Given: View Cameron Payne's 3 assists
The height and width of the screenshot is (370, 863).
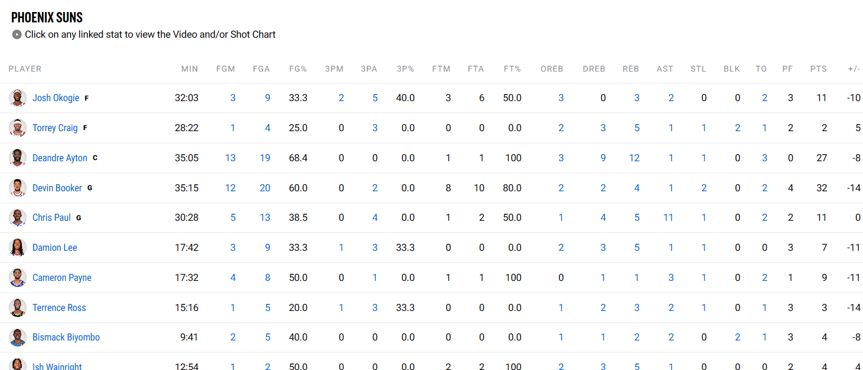Looking at the screenshot, I should tap(671, 278).
